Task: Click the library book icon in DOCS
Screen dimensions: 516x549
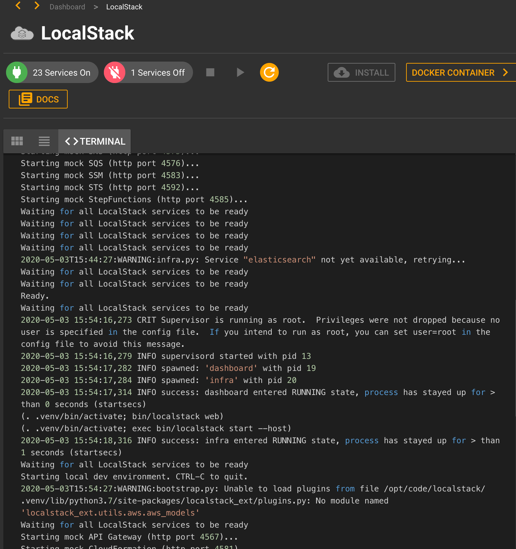Action: click(x=25, y=99)
